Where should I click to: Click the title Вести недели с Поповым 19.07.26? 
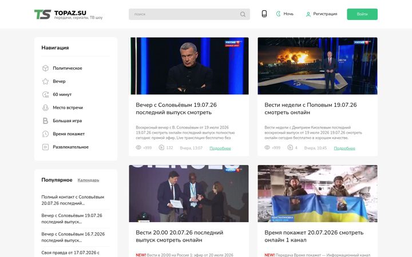pyautogui.click(x=311, y=109)
